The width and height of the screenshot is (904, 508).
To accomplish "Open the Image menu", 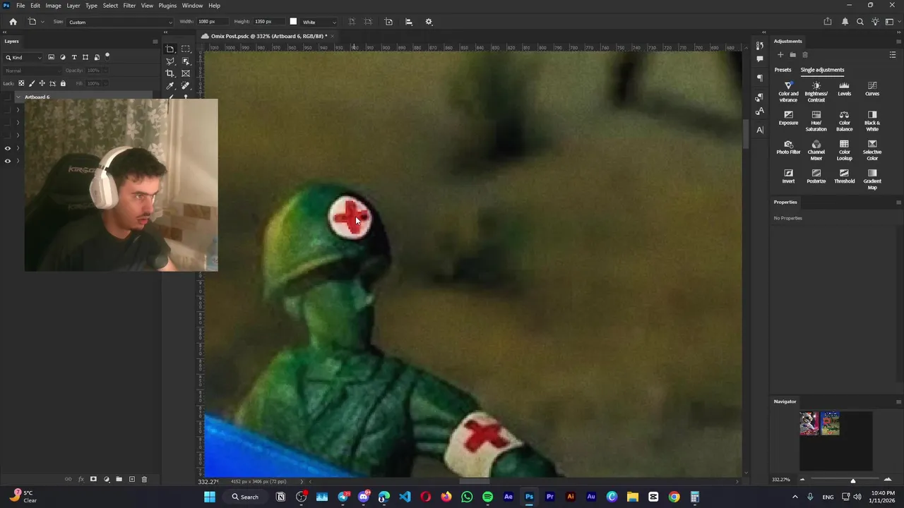I will [53, 6].
